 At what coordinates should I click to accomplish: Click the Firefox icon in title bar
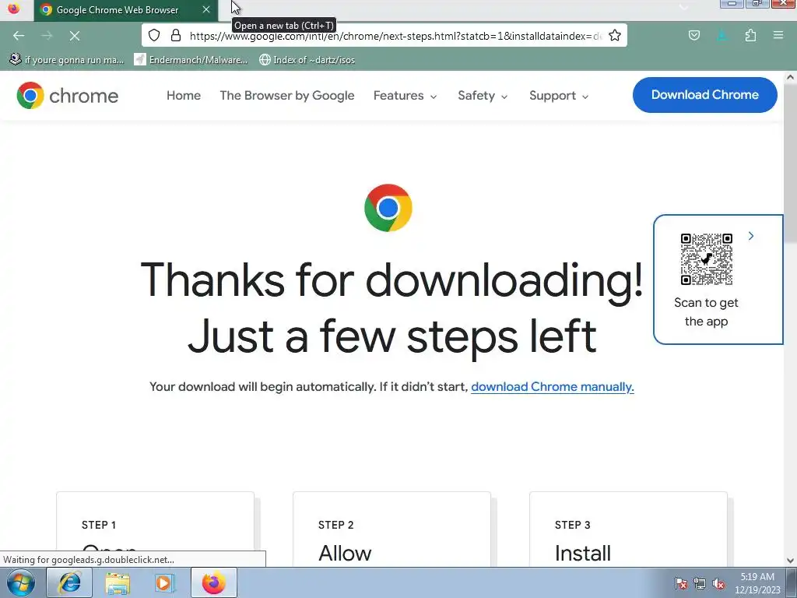[14, 9]
